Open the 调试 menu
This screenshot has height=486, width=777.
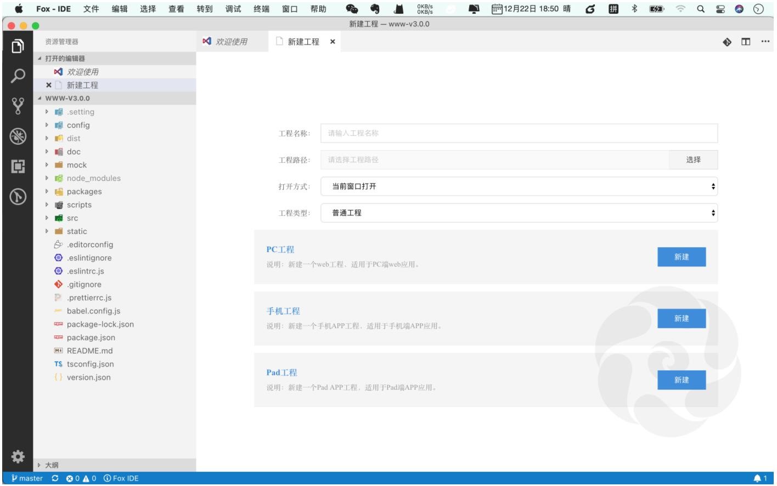coord(233,9)
